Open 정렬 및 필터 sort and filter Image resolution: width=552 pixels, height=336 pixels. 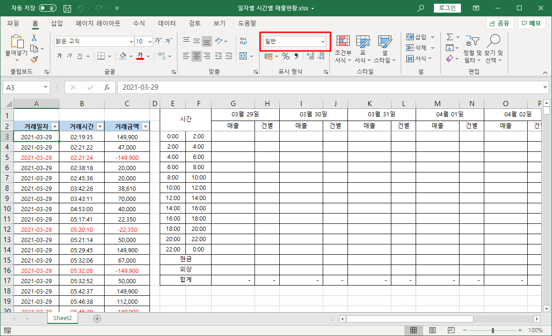coord(473,49)
